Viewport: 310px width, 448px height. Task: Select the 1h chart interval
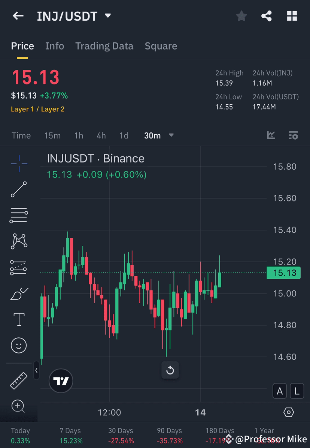(x=79, y=135)
